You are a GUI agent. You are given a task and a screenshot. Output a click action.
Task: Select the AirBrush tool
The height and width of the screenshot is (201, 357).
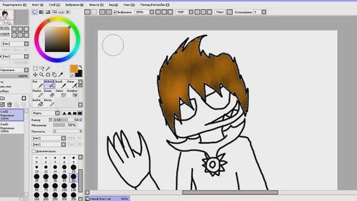pos(50,84)
